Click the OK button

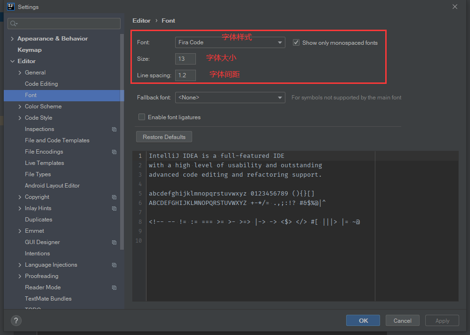click(363, 320)
